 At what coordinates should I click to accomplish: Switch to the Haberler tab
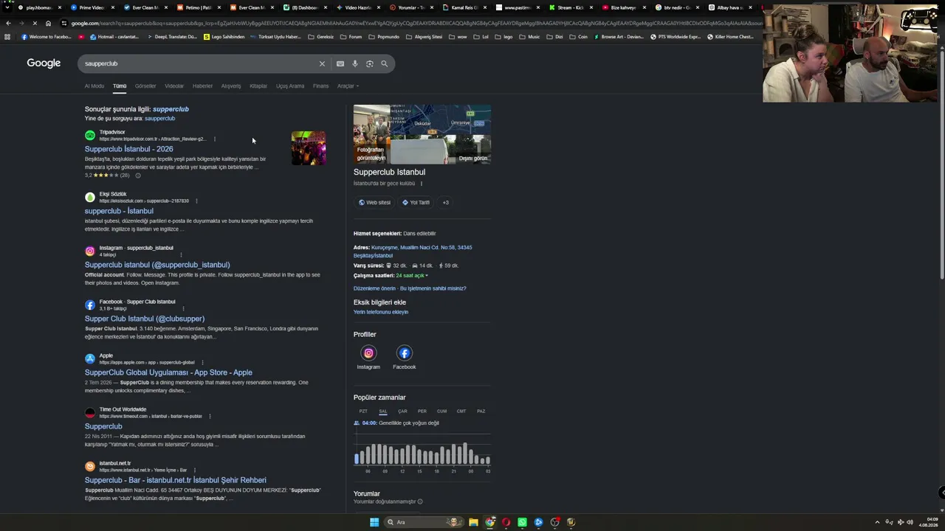[x=202, y=86]
